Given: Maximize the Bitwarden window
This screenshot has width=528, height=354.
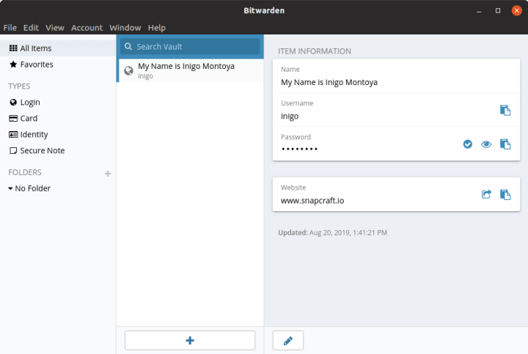Looking at the screenshot, I should 498,11.
